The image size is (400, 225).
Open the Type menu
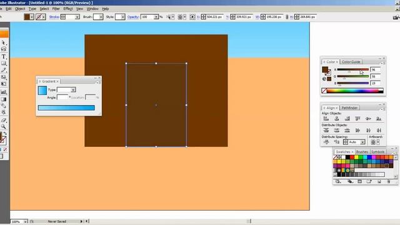coord(32,9)
